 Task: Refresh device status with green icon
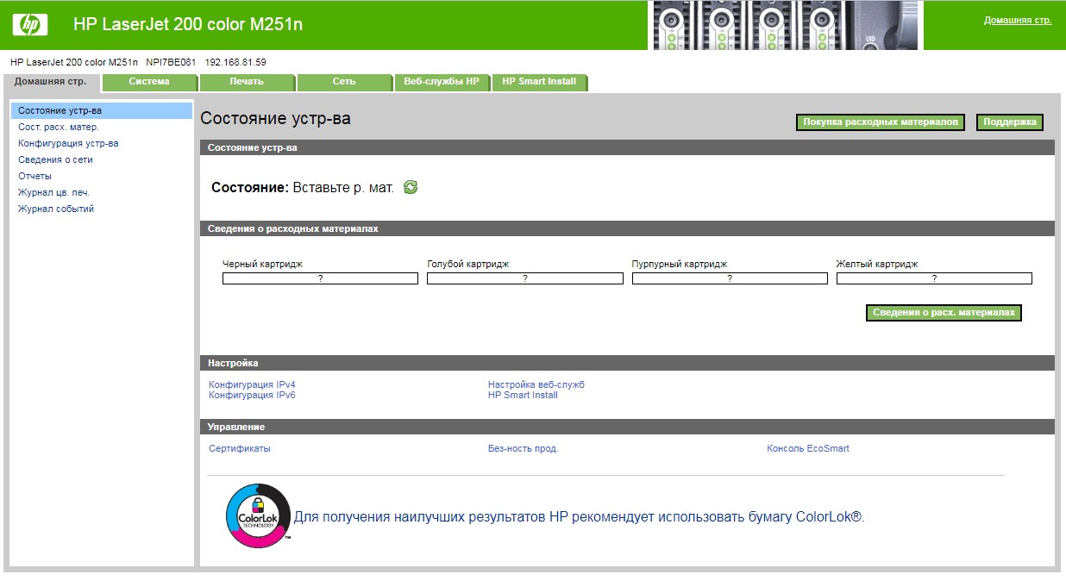(x=411, y=187)
